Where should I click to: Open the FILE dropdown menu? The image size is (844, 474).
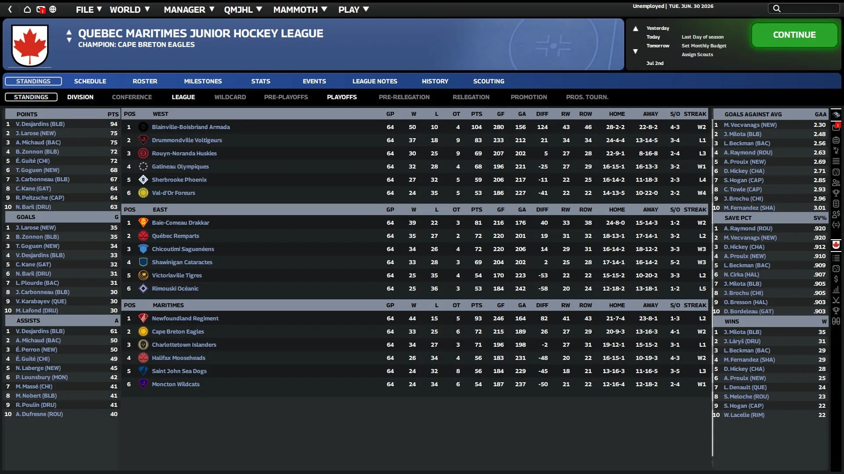89,10
